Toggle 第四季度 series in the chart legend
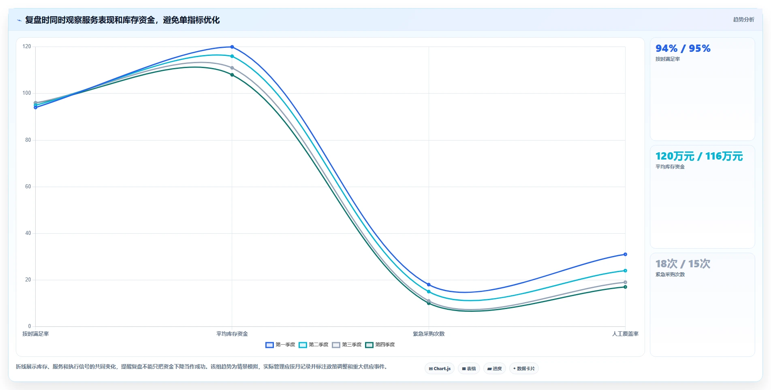 (x=380, y=345)
